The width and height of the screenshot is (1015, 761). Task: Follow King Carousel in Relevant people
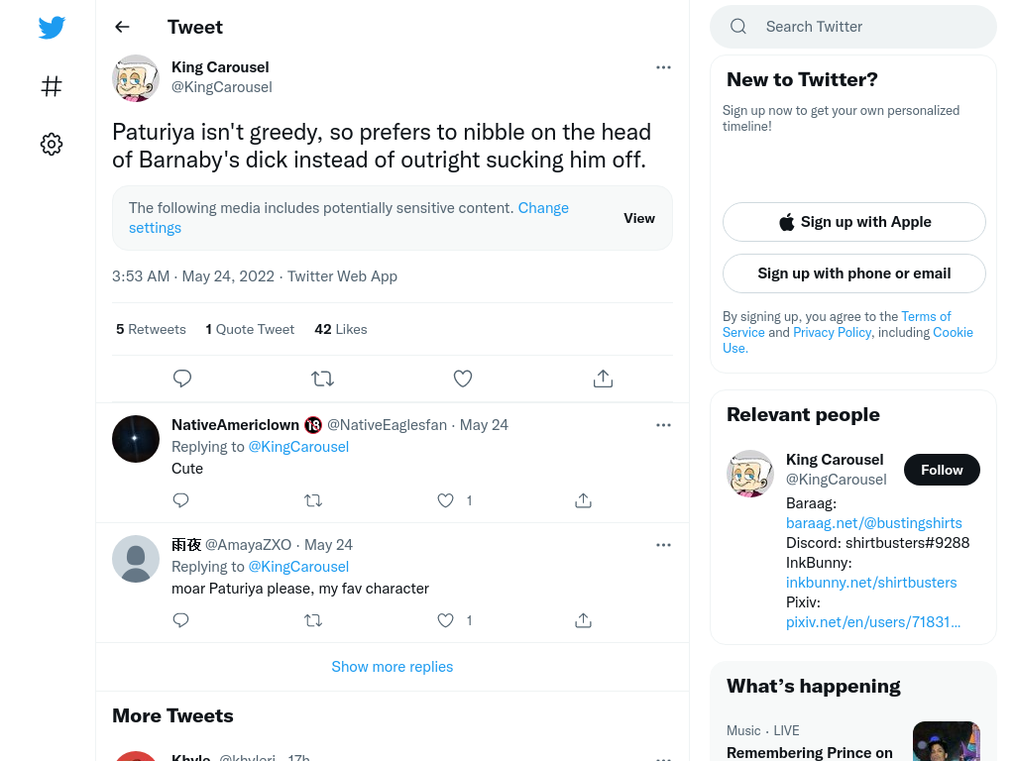[942, 470]
